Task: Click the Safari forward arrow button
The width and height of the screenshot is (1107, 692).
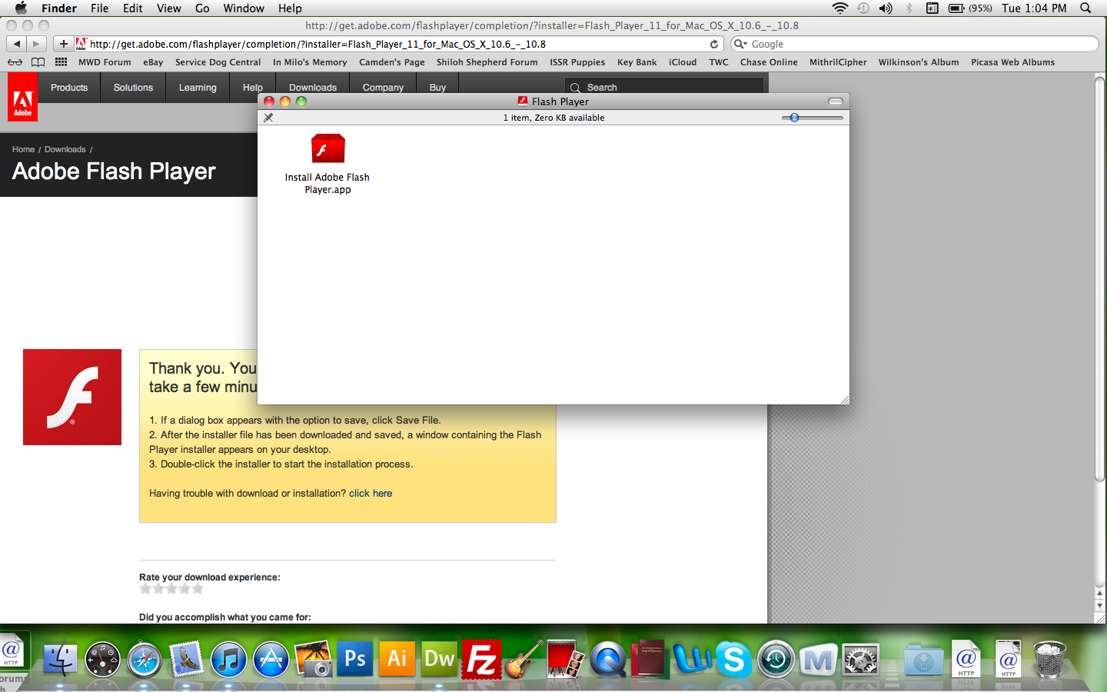Action: (x=36, y=44)
